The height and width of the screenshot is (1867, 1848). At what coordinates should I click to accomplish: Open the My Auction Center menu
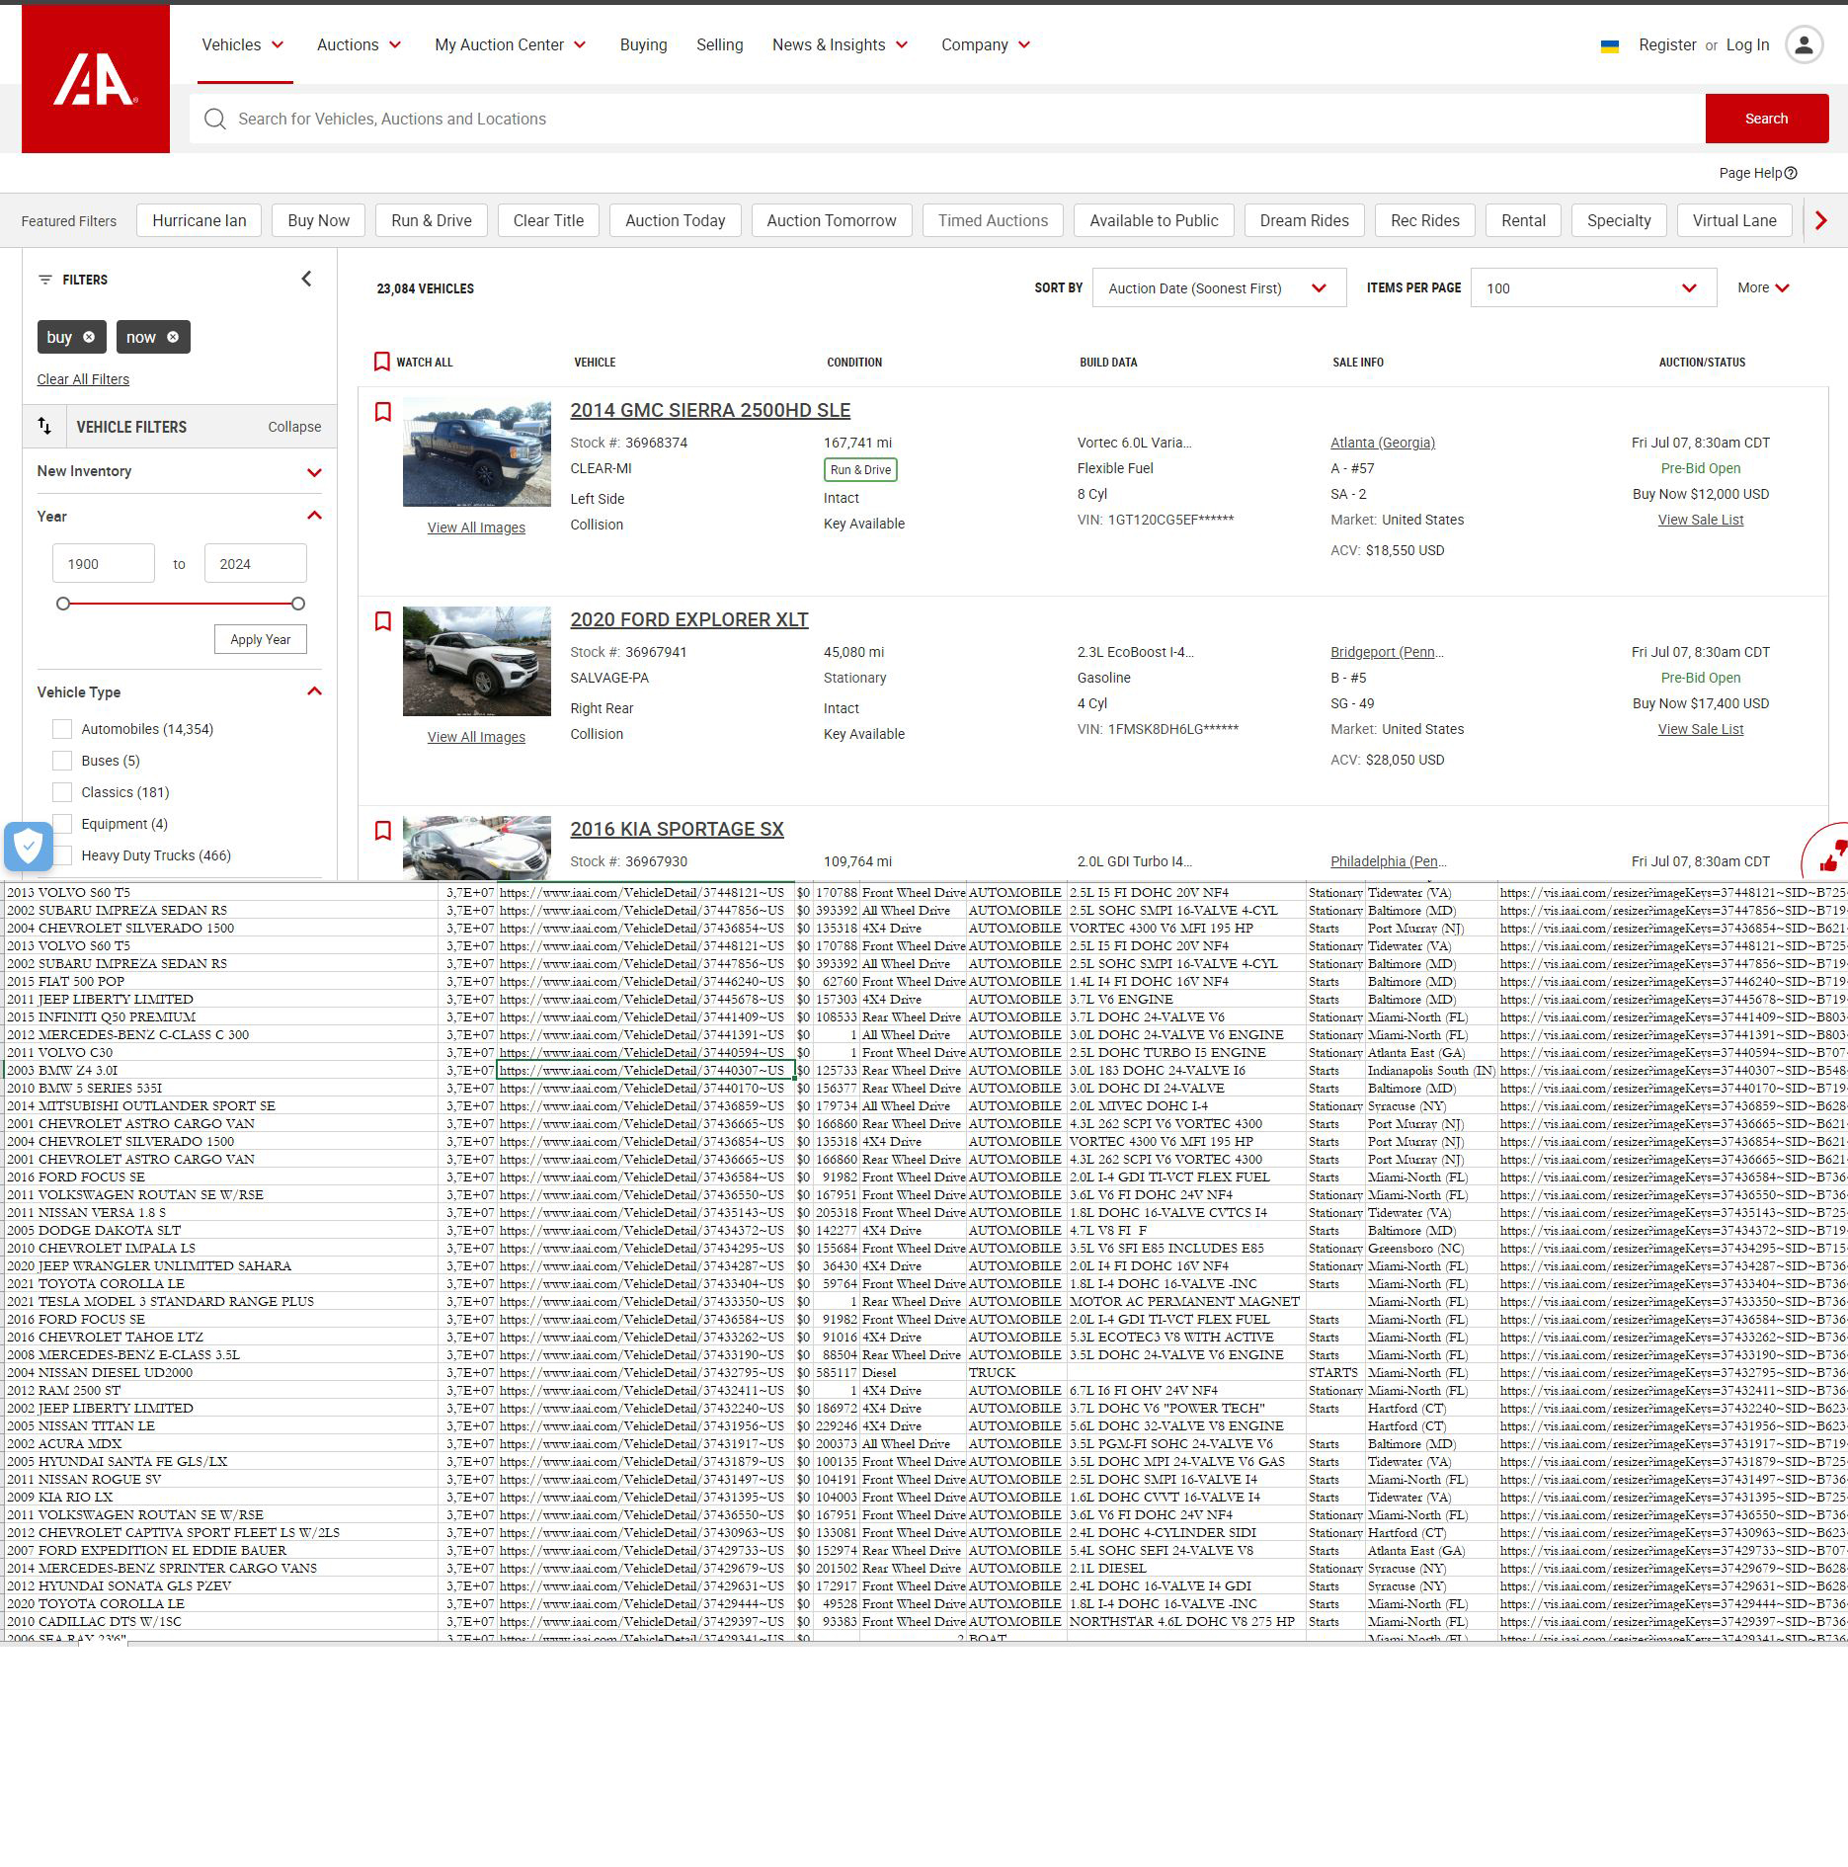pos(511,45)
